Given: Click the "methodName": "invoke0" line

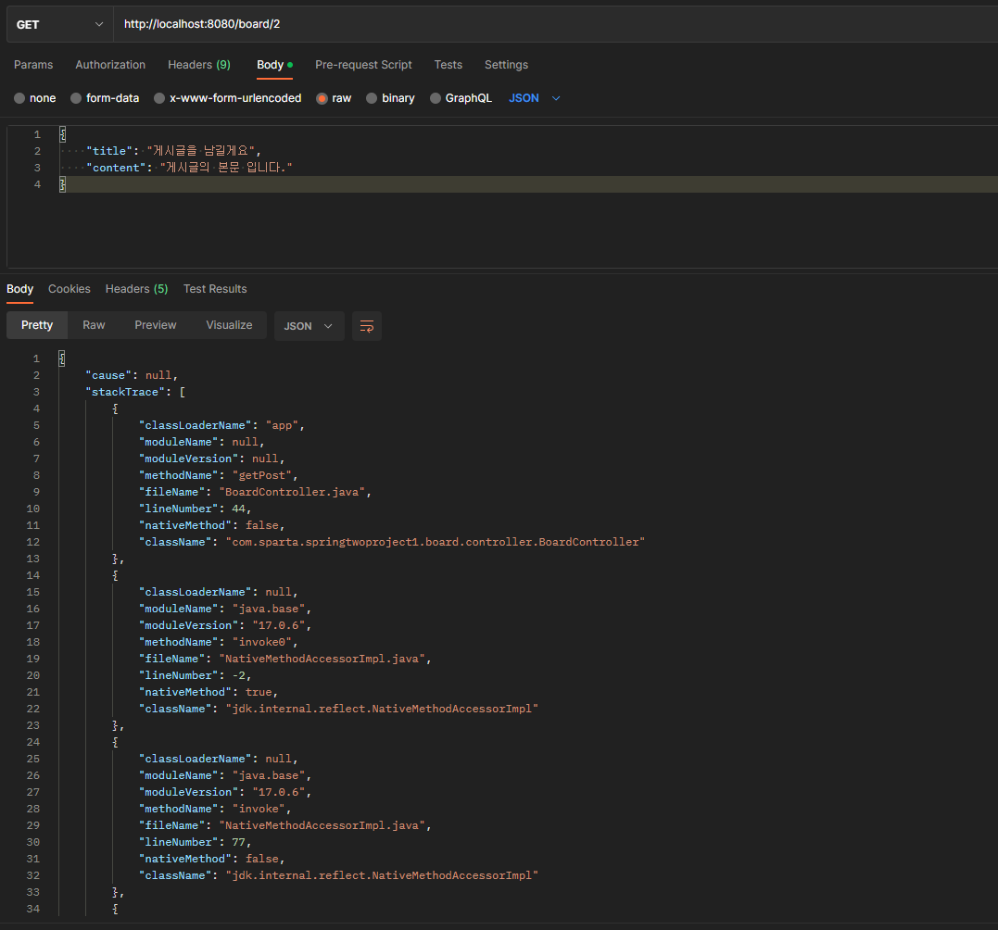Looking at the screenshot, I should 219,642.
